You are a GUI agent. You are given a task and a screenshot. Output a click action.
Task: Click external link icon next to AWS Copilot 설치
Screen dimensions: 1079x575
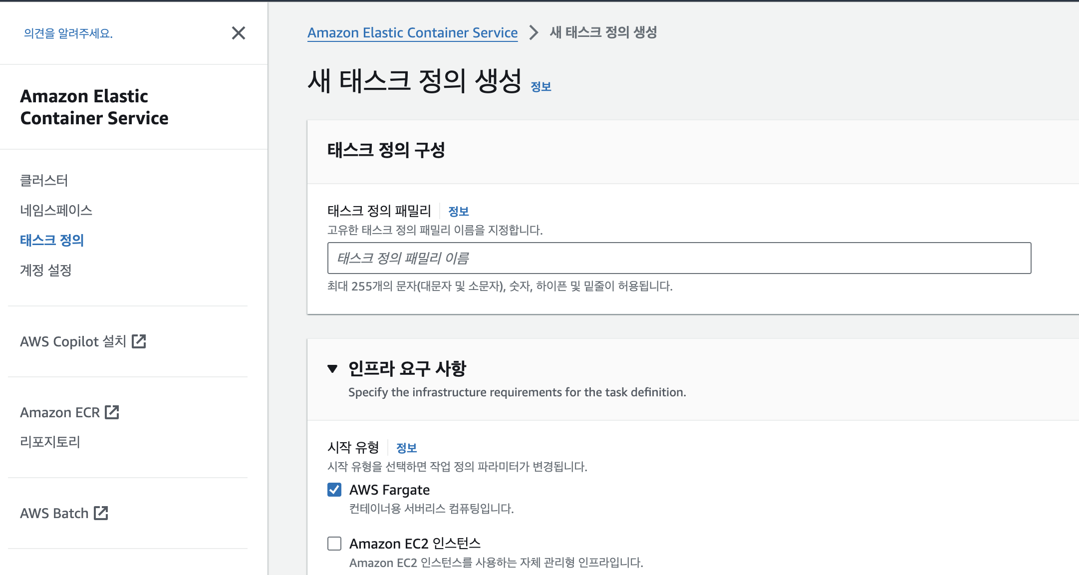[139, 341]
